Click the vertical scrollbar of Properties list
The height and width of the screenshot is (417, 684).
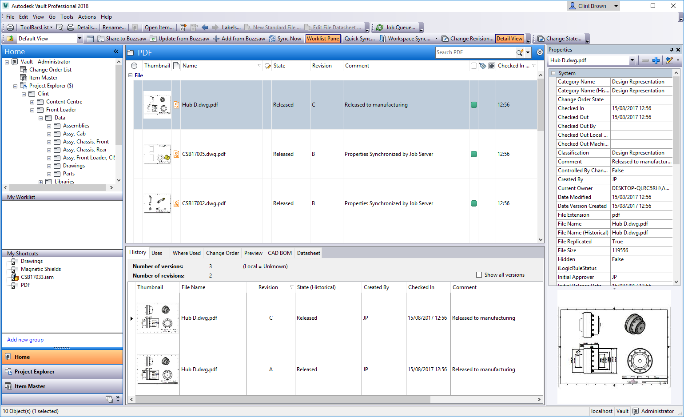click(x=676, y=120)
